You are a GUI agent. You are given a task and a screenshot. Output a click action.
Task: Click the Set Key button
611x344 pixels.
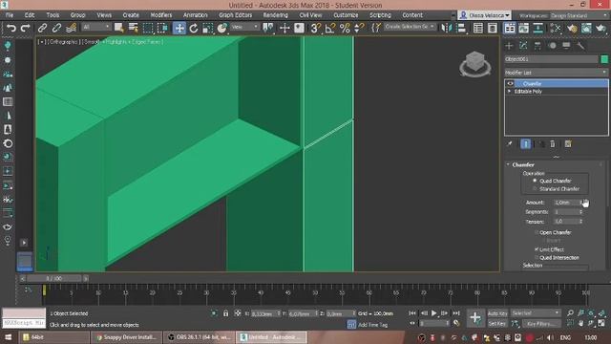click(497, 324)
